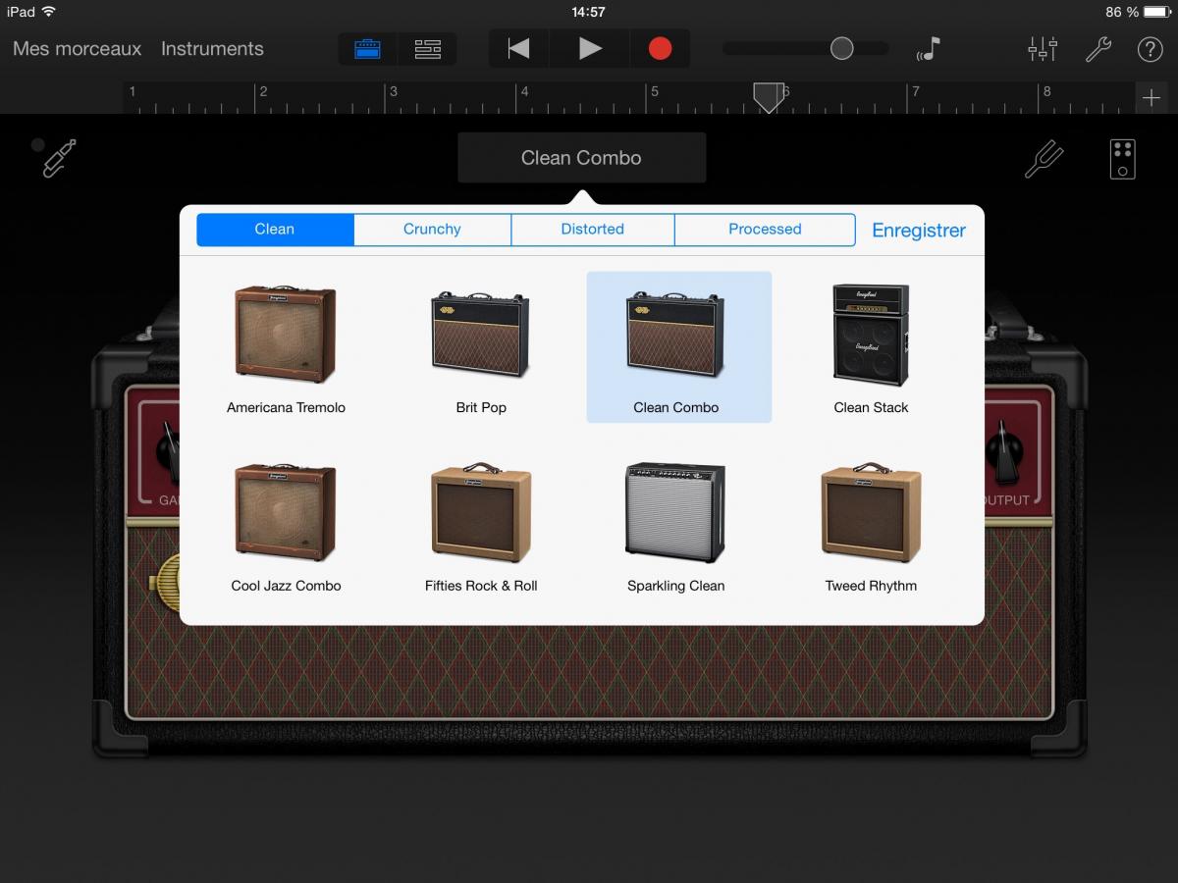
Task: Open Mes morceaux song browser
Action: point(78,49)
